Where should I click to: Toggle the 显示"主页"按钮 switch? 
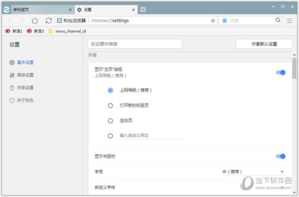281,73
